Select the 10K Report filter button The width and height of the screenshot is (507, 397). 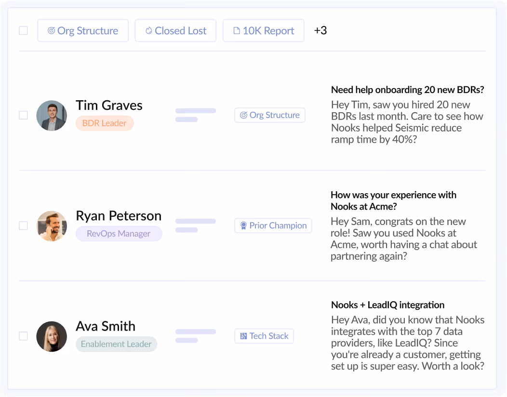coord(264,31)
